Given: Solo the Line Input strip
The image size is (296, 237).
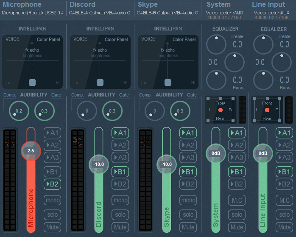Looking at the screenshot, I should point(284,215).
